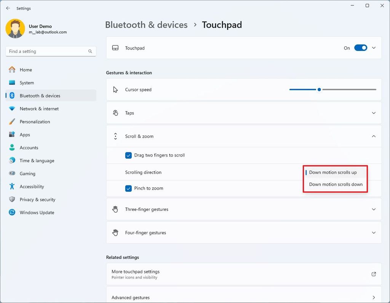This screenshot has height=303, width=390.
Task: Select the Accessibility sidebar icon
Action: coord(12,187)
